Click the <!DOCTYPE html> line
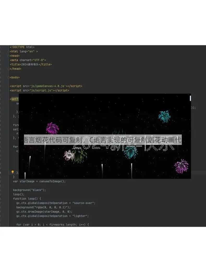The image size is (206, 276). [22, 47]
